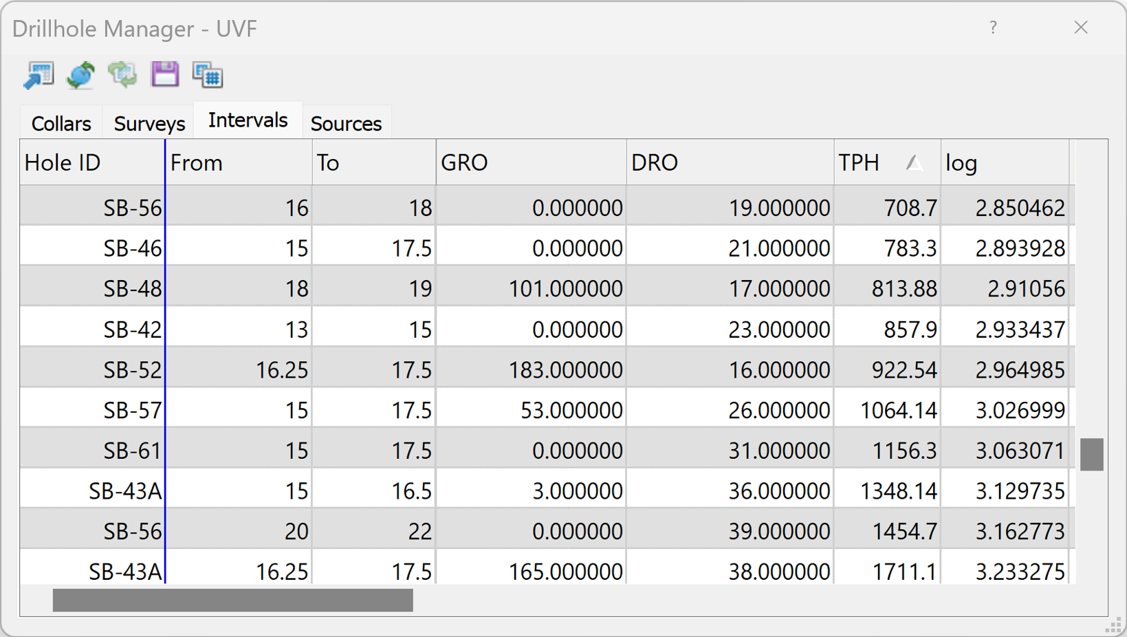
Task: Open the export table icon
Action: (x=39, y=74)
